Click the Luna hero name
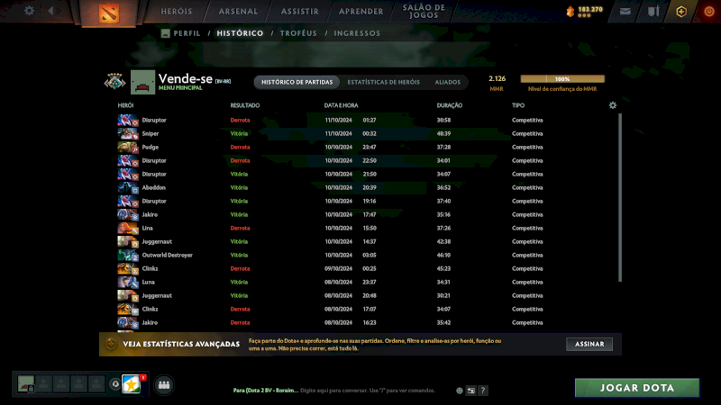The height and width of the screenshot is (405, 721). pyautogui.click(x=148, y=283)
